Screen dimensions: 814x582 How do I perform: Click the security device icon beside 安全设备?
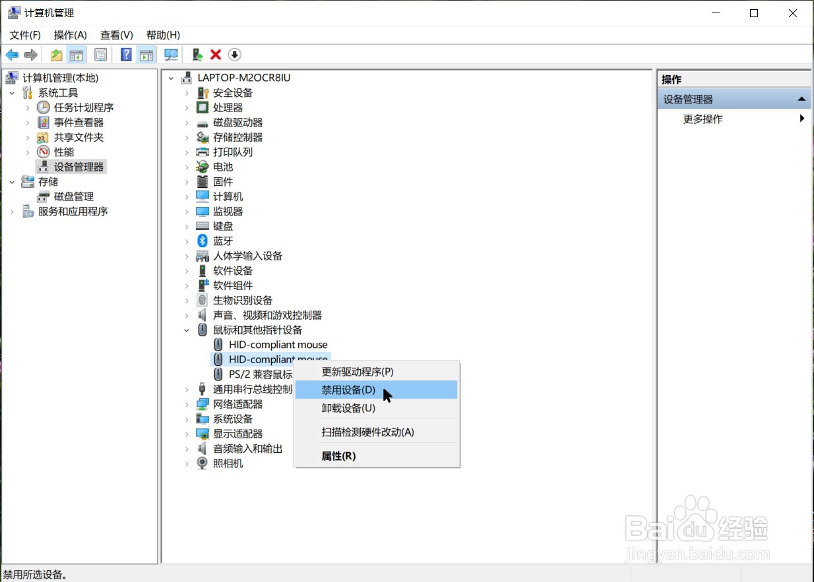pyautogui.click(x=203, y=93)
